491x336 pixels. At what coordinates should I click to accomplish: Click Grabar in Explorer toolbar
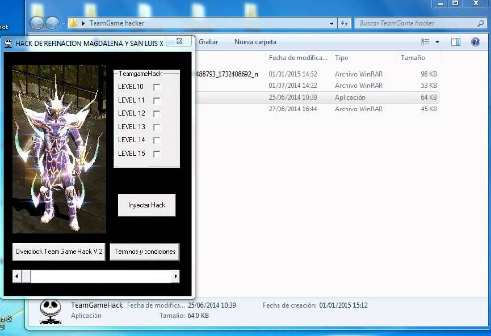208,42
